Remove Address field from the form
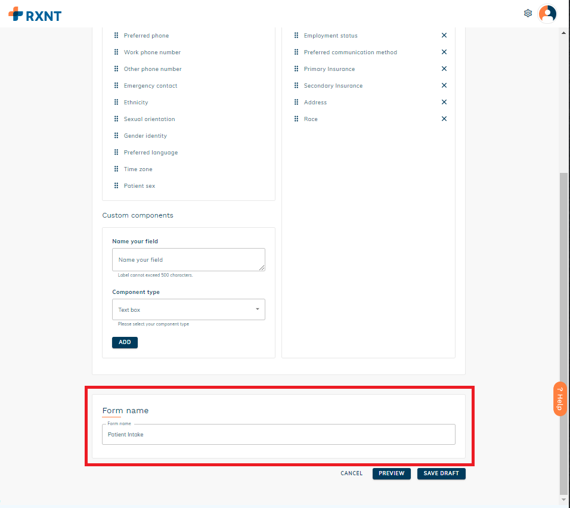Viewport: 570px width, 508px height. [444, 102]
